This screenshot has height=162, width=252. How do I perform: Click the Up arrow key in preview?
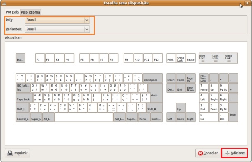(x=181, y=107)
